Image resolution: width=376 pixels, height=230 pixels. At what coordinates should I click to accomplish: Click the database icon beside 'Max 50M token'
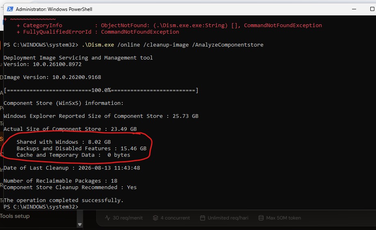[261, 218]
